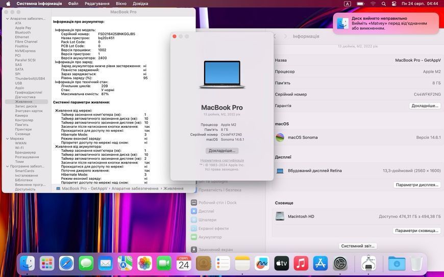Launch Apple TV from the Dock
The image size is (444, 277).
click(282, 263)
